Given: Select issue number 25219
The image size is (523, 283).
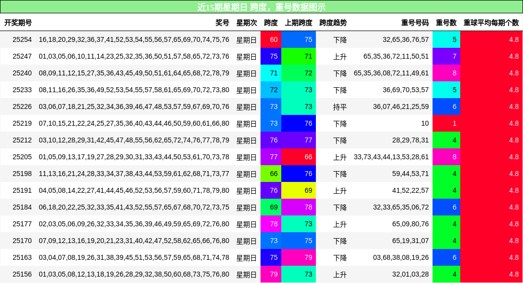Looking at the screenshot, I should (x=22, y=123).
